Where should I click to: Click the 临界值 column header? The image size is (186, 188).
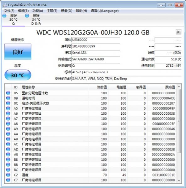[x=138, y=87]
